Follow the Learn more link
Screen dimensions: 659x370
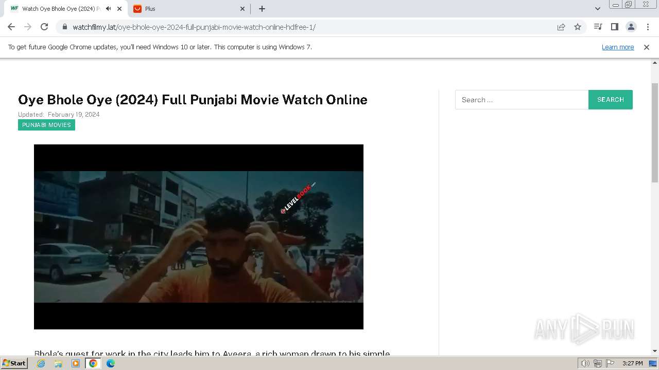click(618, 47)
